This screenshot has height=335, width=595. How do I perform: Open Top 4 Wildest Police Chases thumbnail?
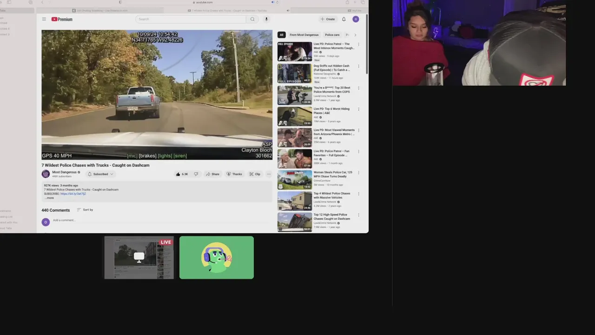[x=295, y=201]
